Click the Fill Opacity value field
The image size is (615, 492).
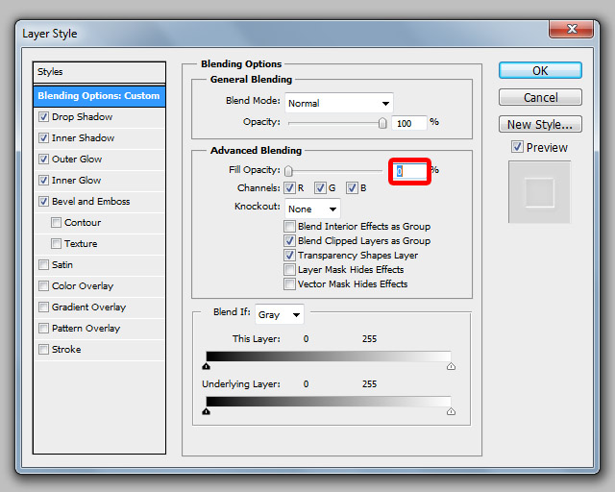[410, 171]
